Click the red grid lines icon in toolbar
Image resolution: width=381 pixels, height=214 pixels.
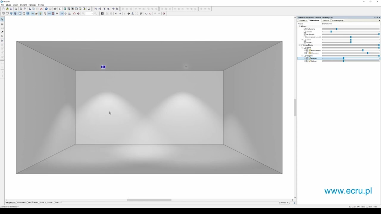53,13
